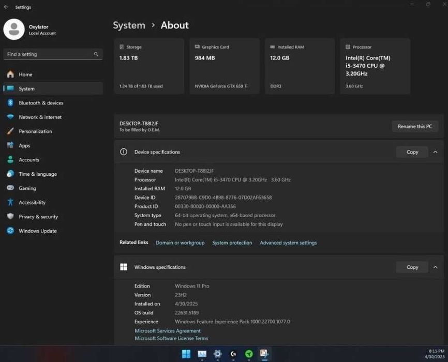Click the Windows Start button on taskbar
The height and width of the screenshot is (362, 448).
coord(186,354)
